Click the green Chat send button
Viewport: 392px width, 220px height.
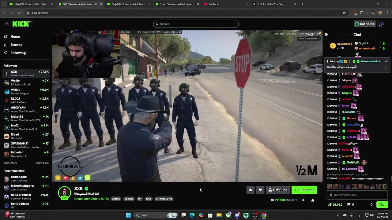pos(382,205)
